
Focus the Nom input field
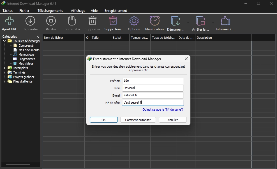(x=153, y=88)
